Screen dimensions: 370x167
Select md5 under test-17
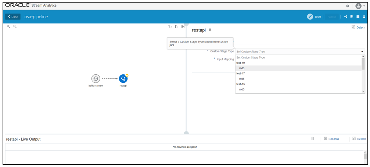(x=298, y=79)
